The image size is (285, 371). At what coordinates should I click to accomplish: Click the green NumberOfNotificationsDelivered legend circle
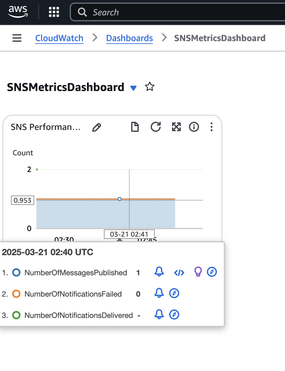pyautogui.click(x=16, y=315)
